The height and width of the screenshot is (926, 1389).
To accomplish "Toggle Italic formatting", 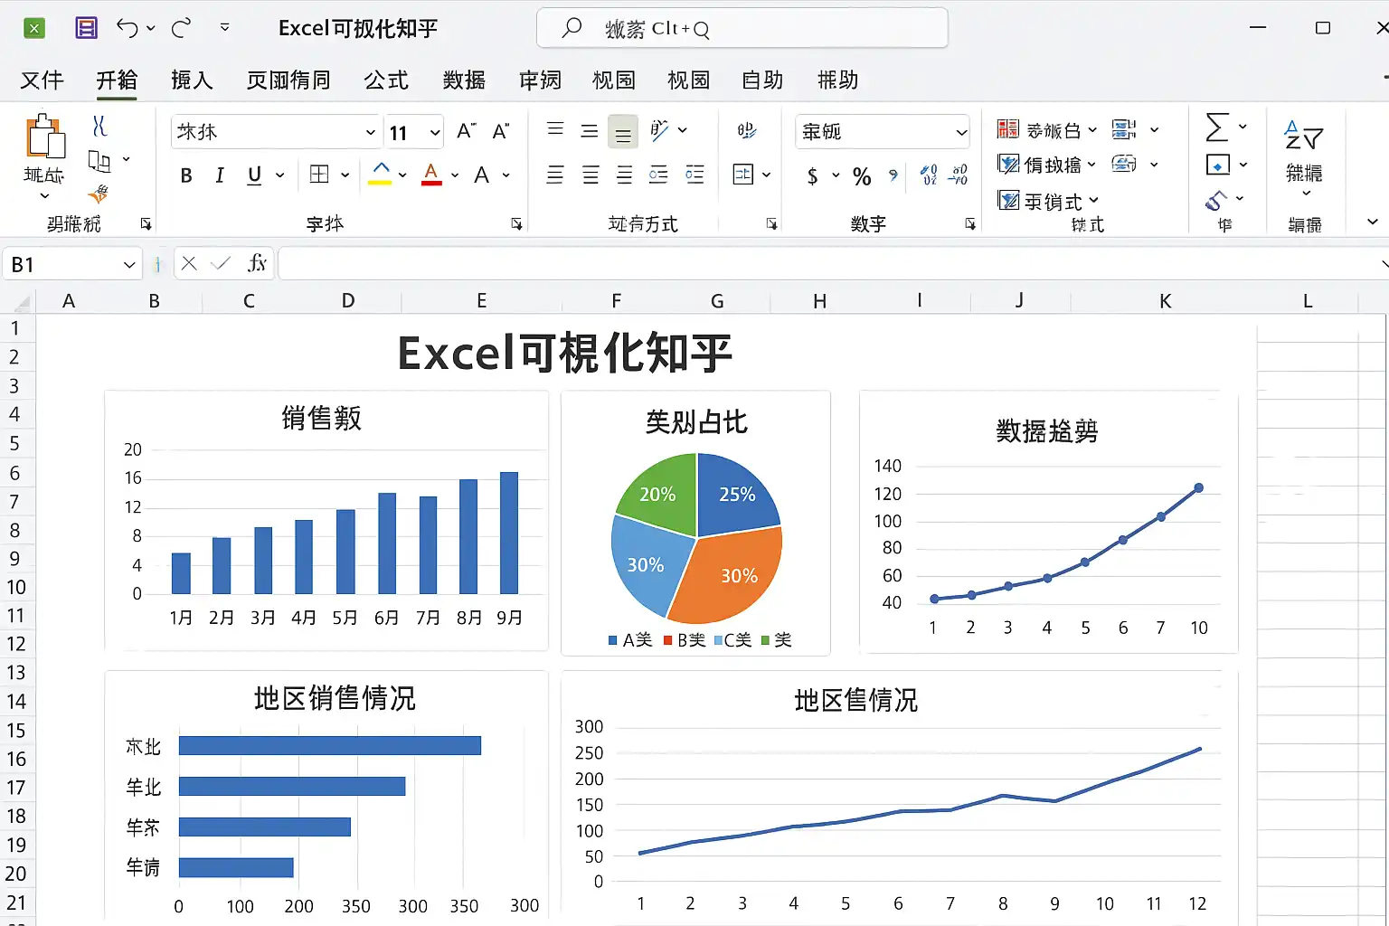I will click(x=220, y=175).
